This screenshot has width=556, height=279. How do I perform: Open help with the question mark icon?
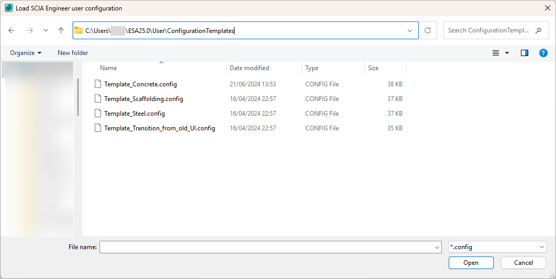pos(543,53)
